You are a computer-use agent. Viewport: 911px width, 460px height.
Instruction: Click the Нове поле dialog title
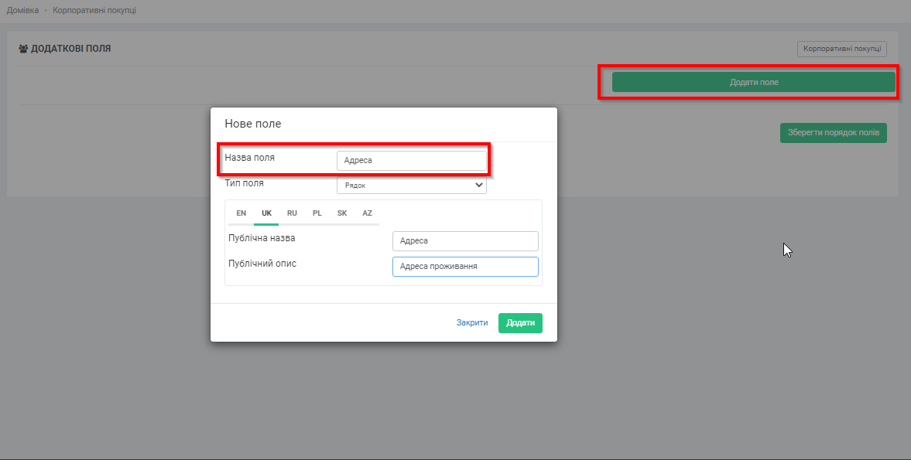(253, 124)
